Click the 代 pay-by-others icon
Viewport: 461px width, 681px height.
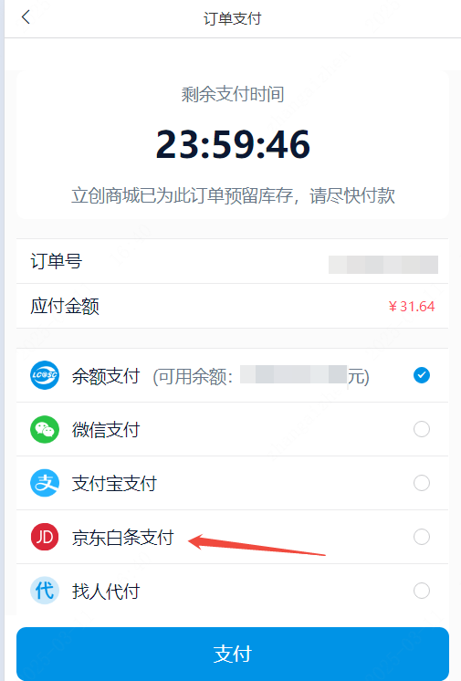45,591
